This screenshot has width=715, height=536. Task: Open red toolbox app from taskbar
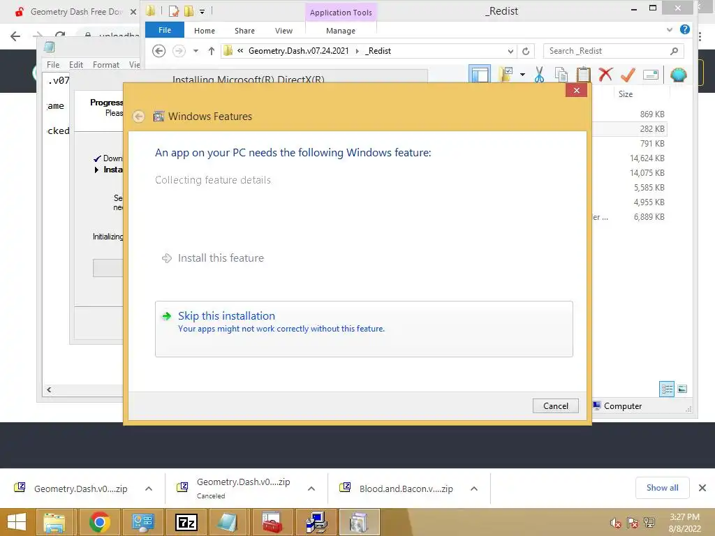pos(273,522)
